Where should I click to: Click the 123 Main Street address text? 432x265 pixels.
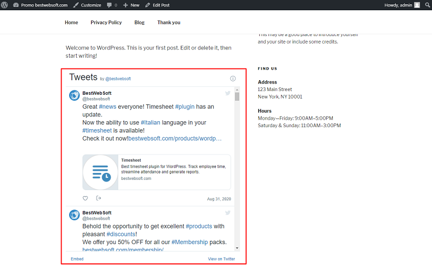pyautogui.click(x=275, y=89)
